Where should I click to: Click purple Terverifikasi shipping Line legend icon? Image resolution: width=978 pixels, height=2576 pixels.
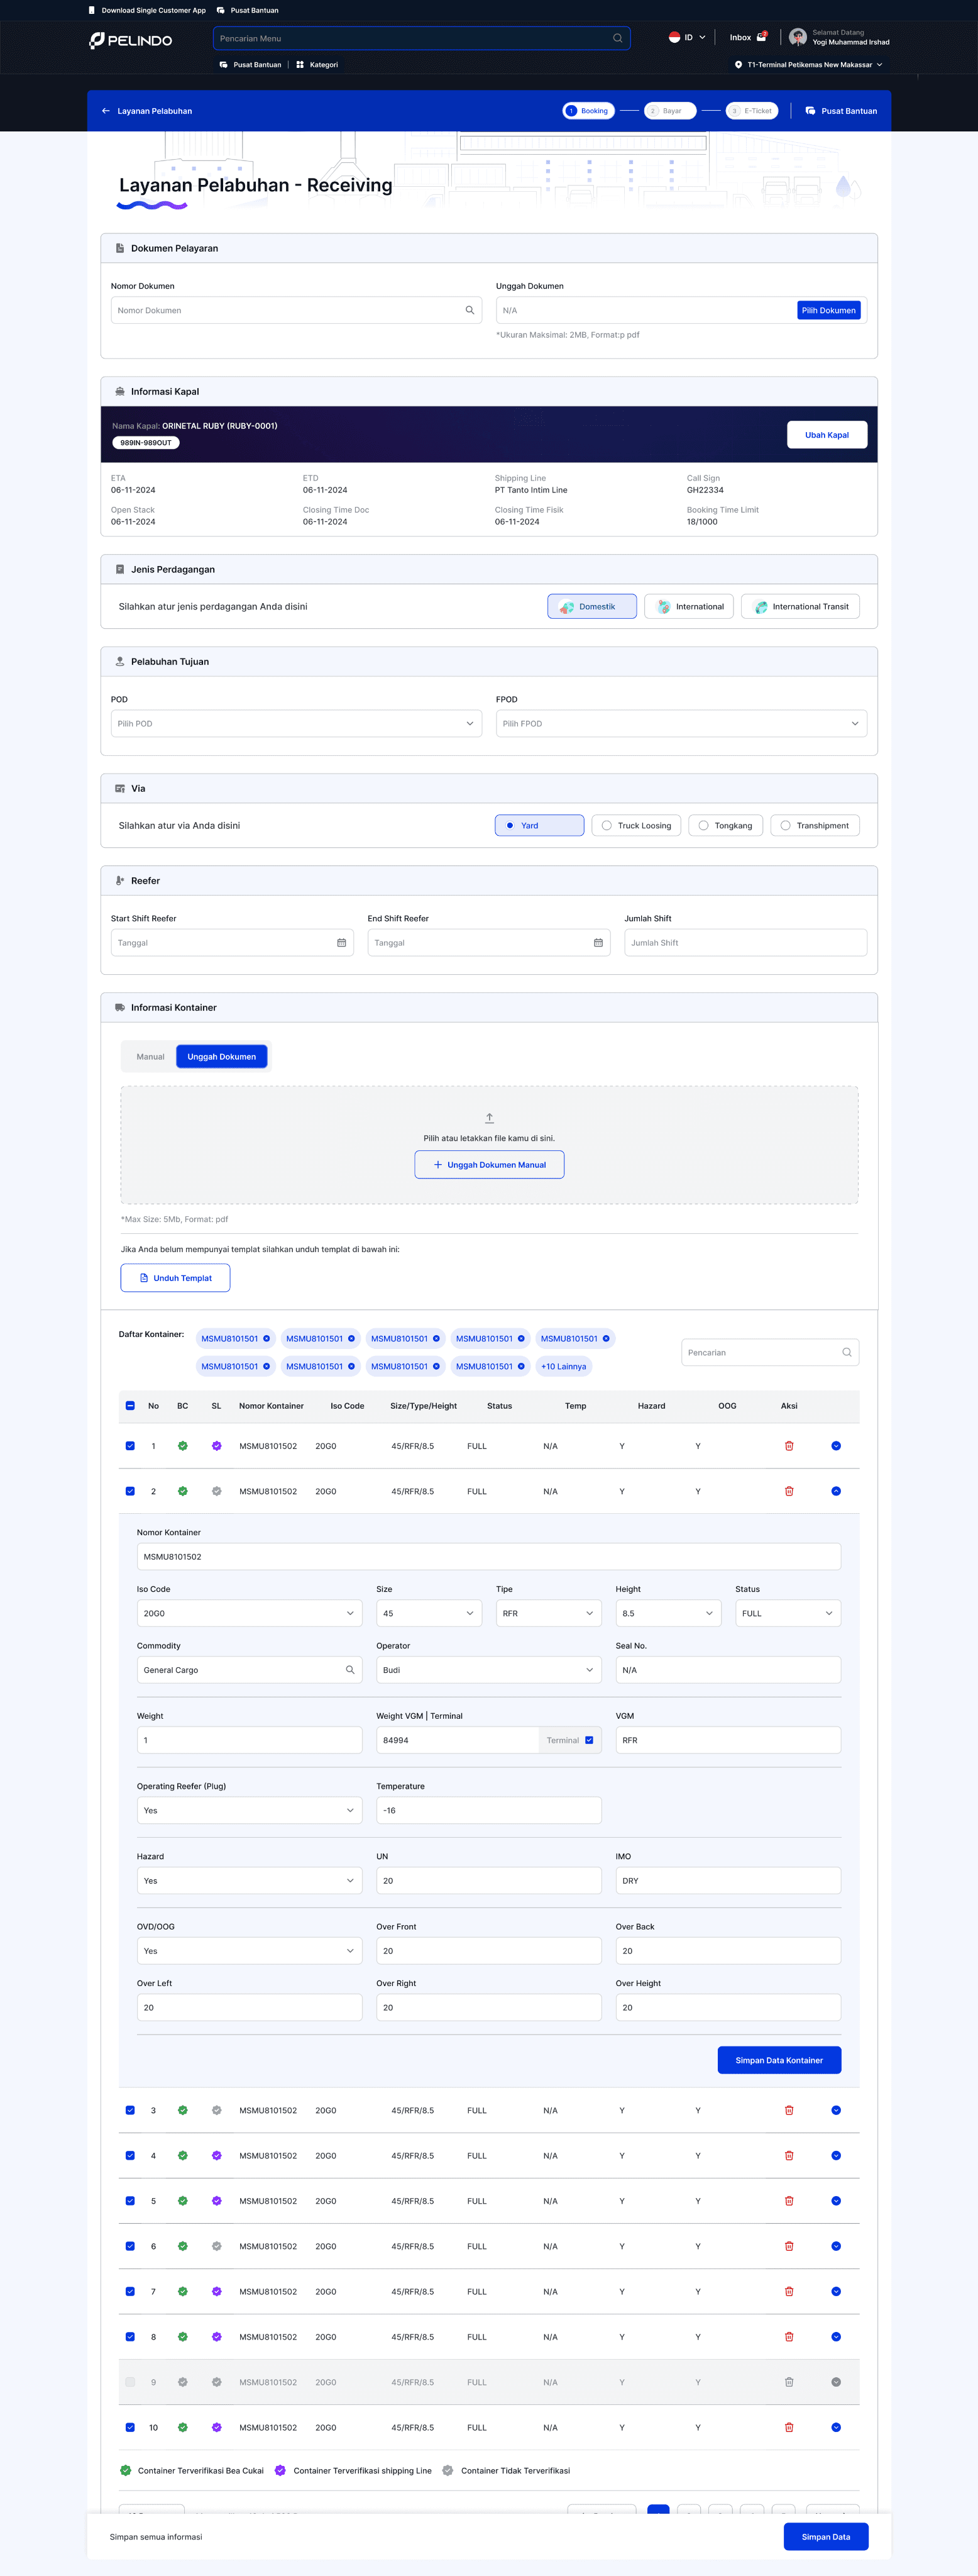pyautogui.click(x=281, y=2471)
